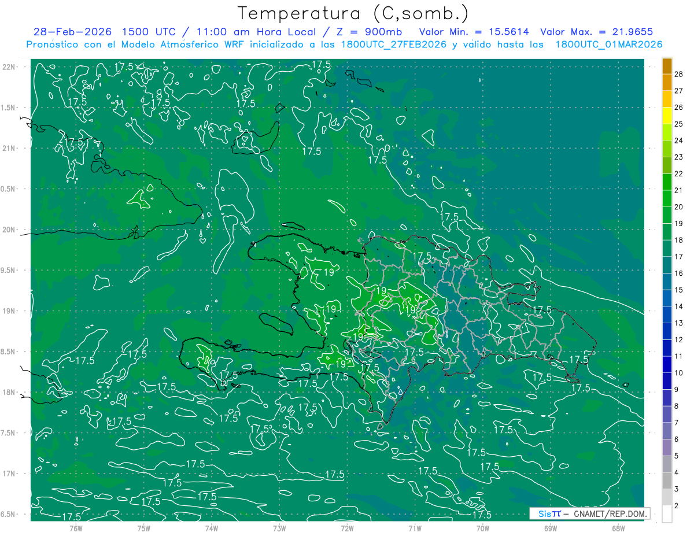The height and width of the screenshot is (536, 694).
Task: Click the '17N' latitude axis label
Action: coord(10,474)
